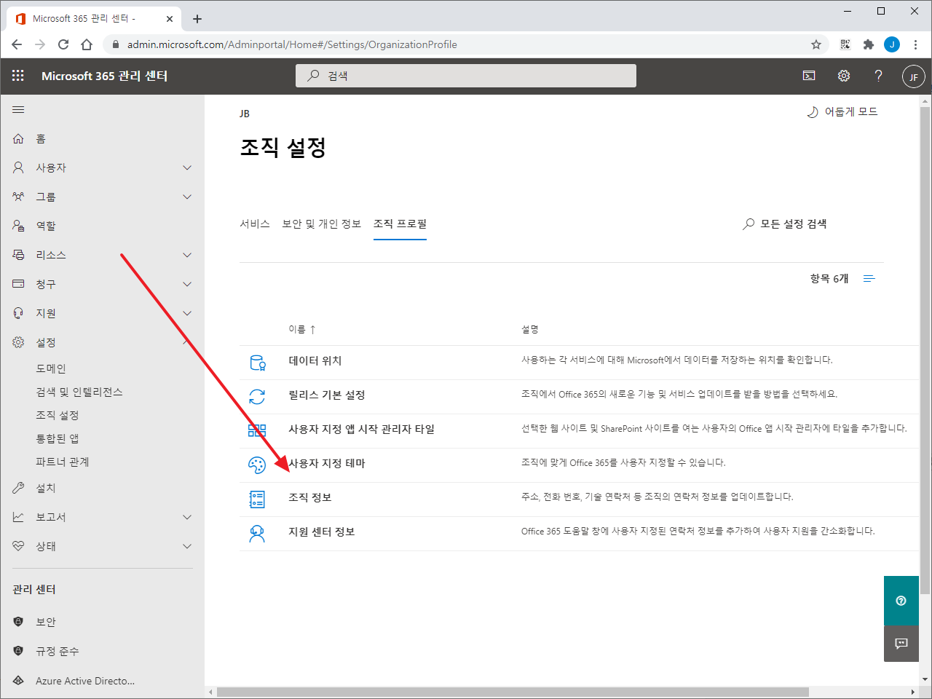Sort by the 이름 column header
Image resolution: width=932 pixels, height=699 pixels.
pos(301,330)
